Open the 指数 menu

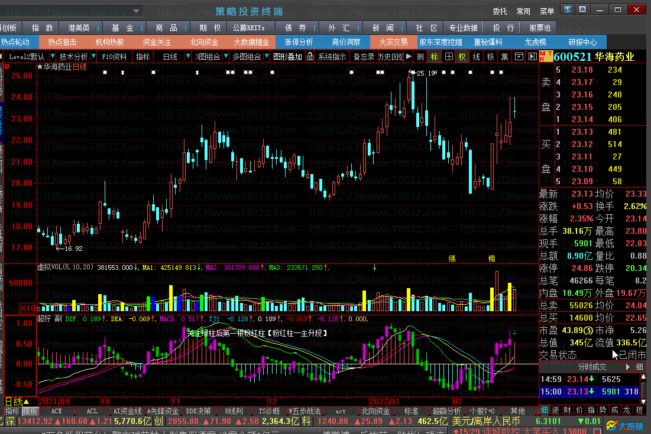43,28
